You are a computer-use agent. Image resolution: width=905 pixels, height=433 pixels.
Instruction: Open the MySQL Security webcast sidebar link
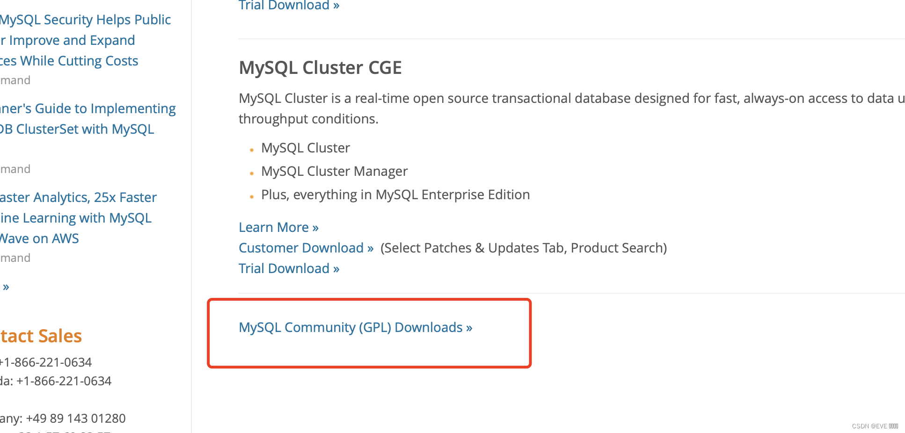(85, 40)
